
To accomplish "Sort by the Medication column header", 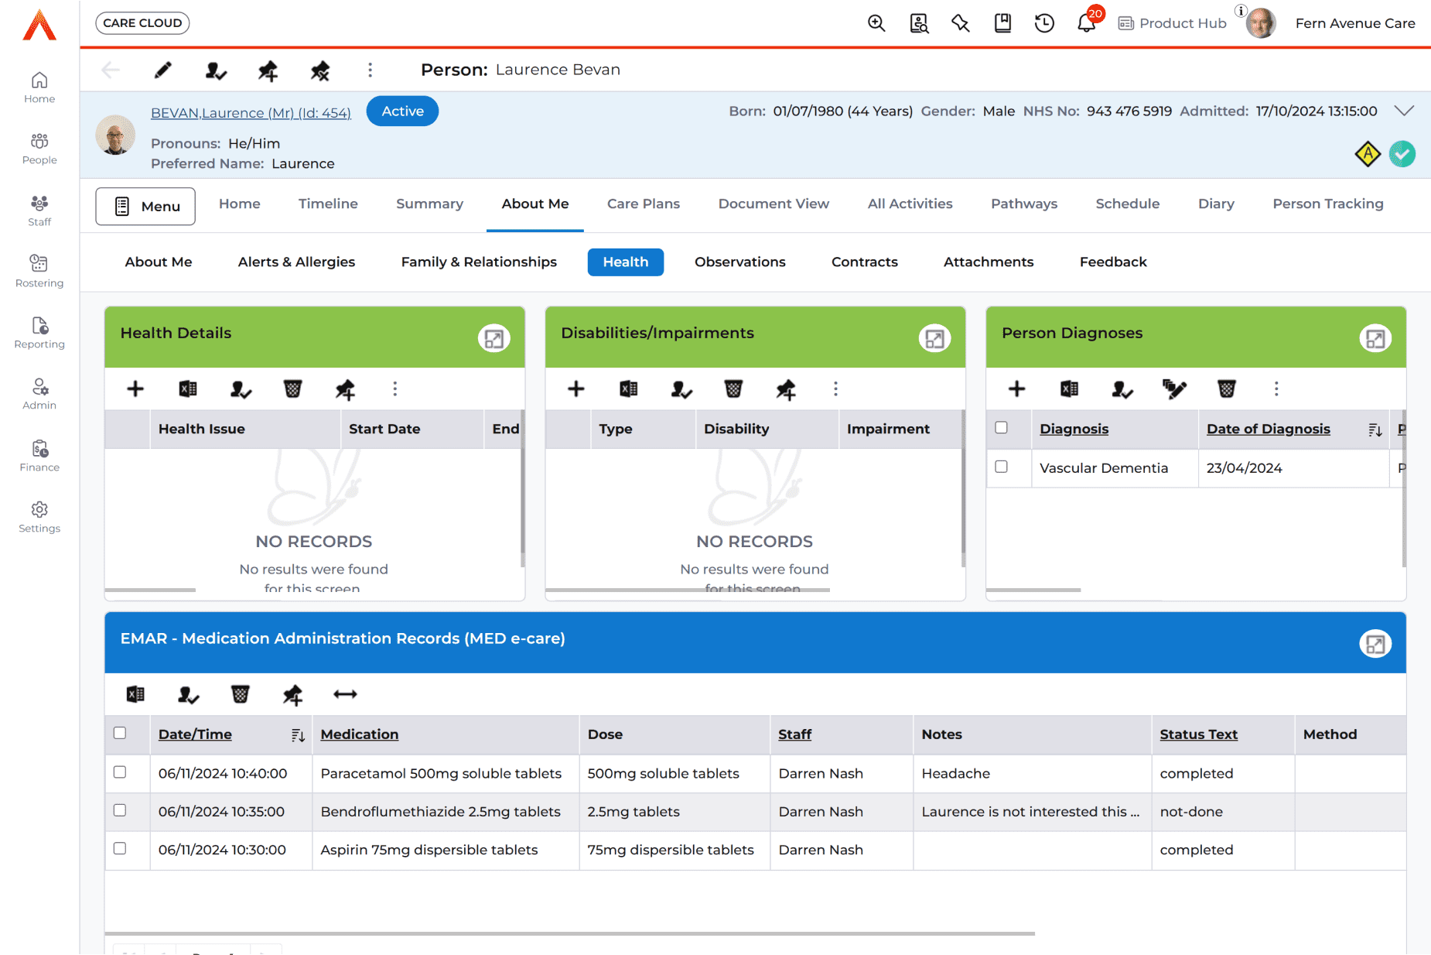I will click(x=359, y=734).
